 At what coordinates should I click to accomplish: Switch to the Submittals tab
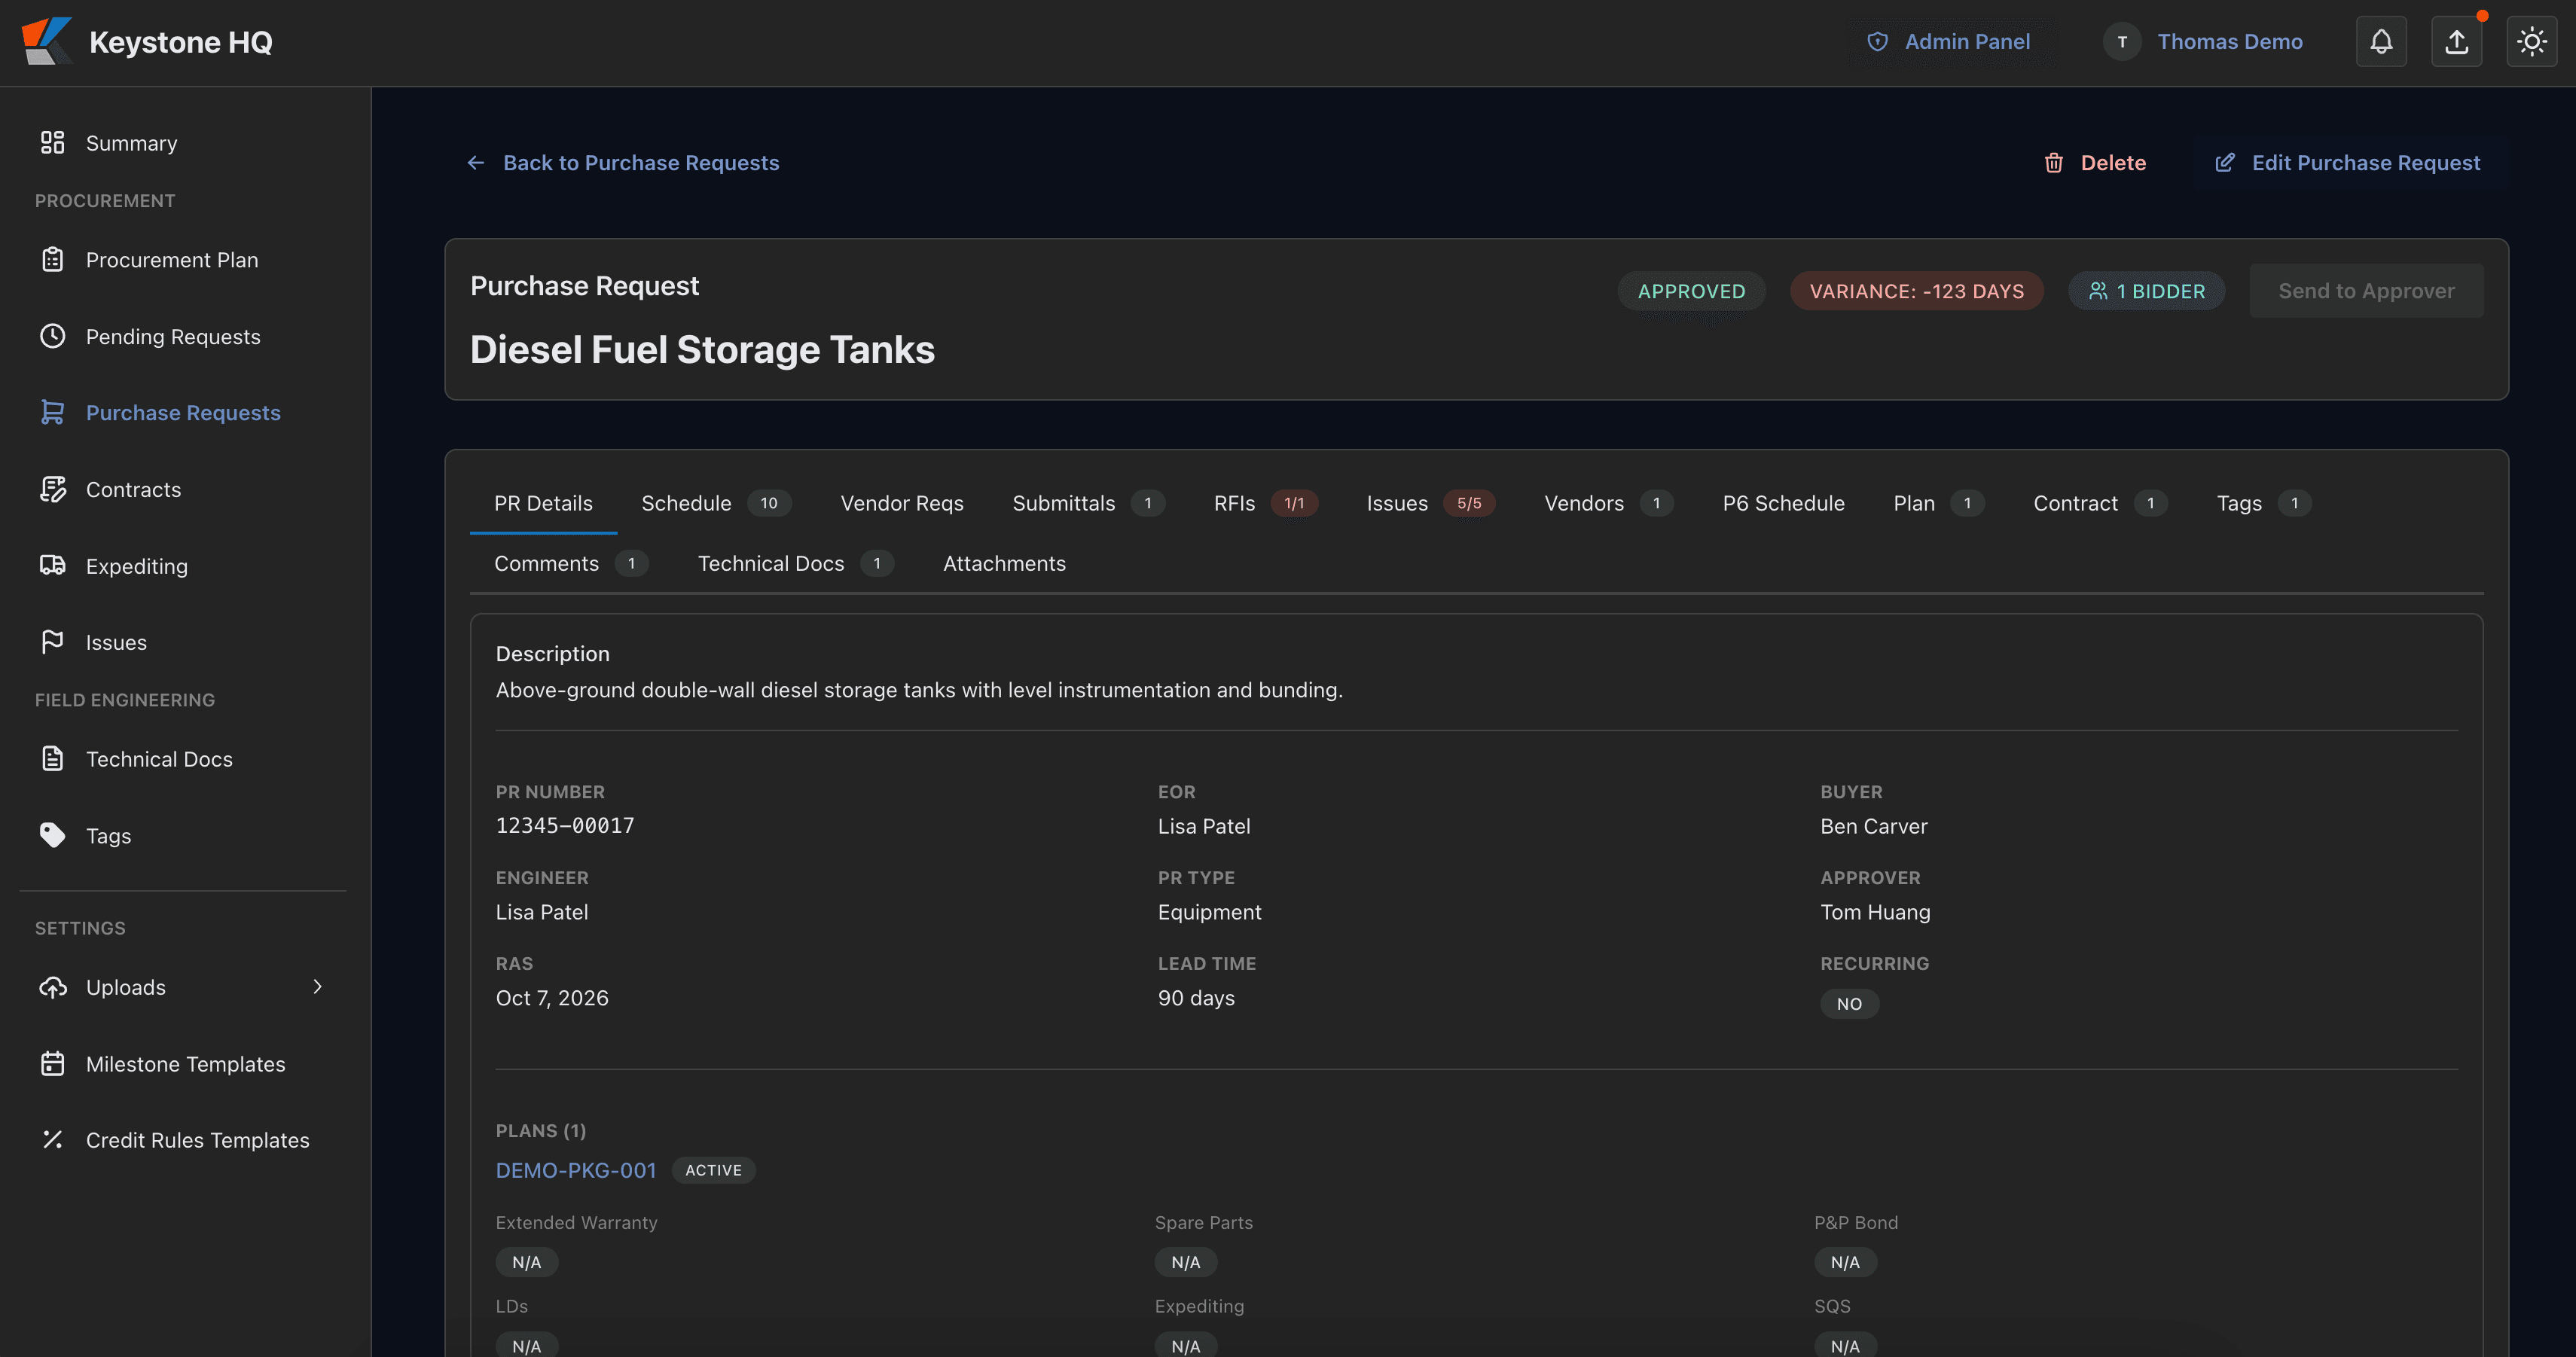coord(1088,503)
